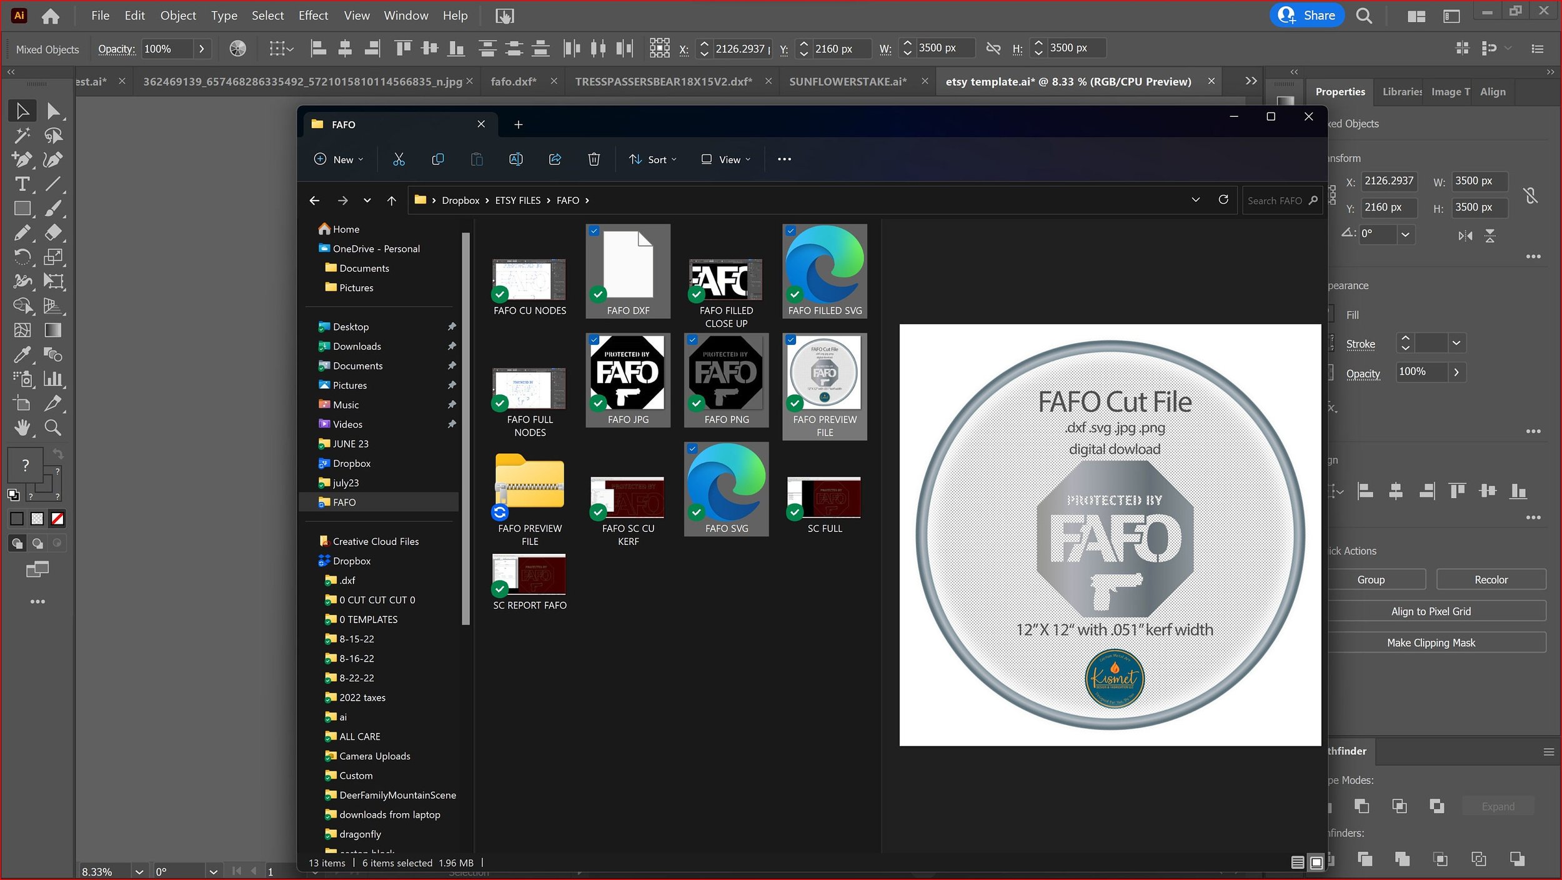The height and width of the screenshot is (880, 1562).
Task: Open 0 TEMPLATES folder in navigation pane
Action: tap(368, 619)
